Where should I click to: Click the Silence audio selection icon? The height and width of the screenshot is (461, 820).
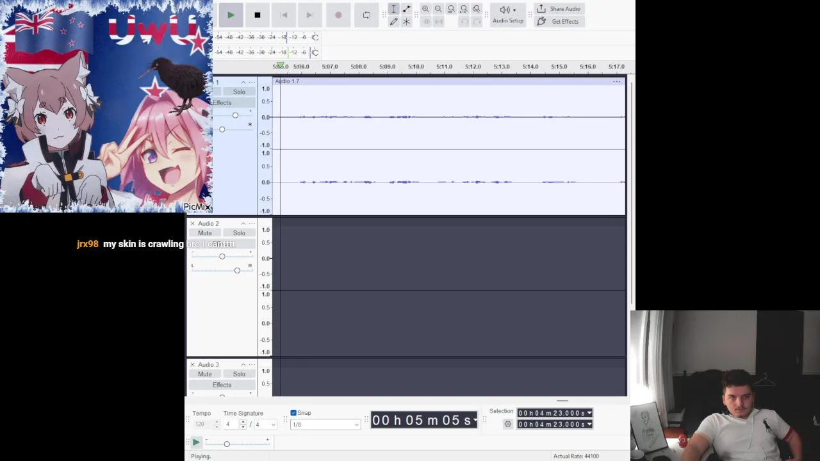(439, 21)
